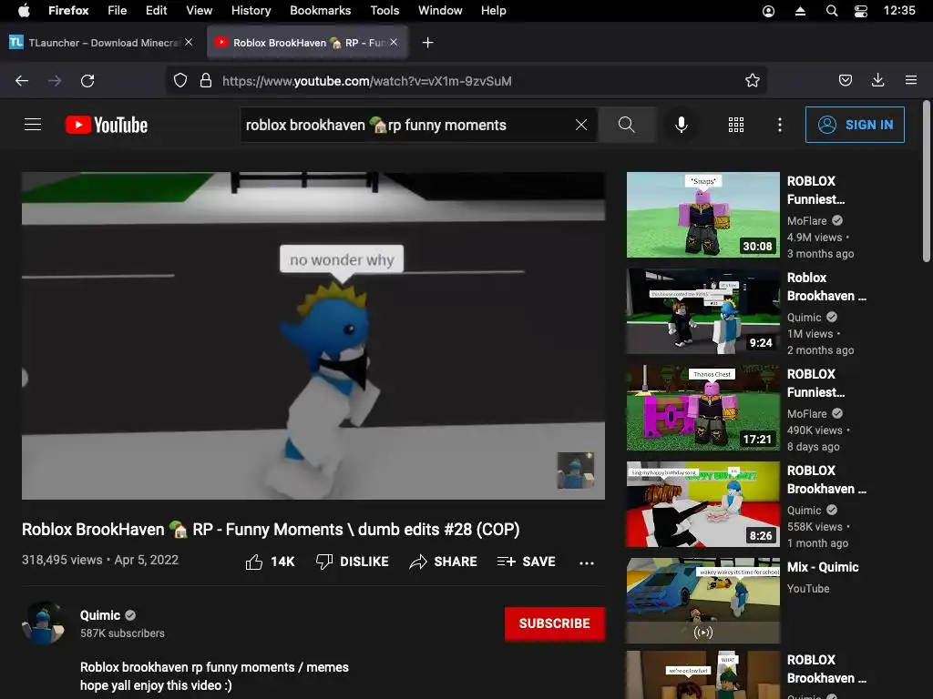Click the 587K subscribers text

[x=123, y=633]
